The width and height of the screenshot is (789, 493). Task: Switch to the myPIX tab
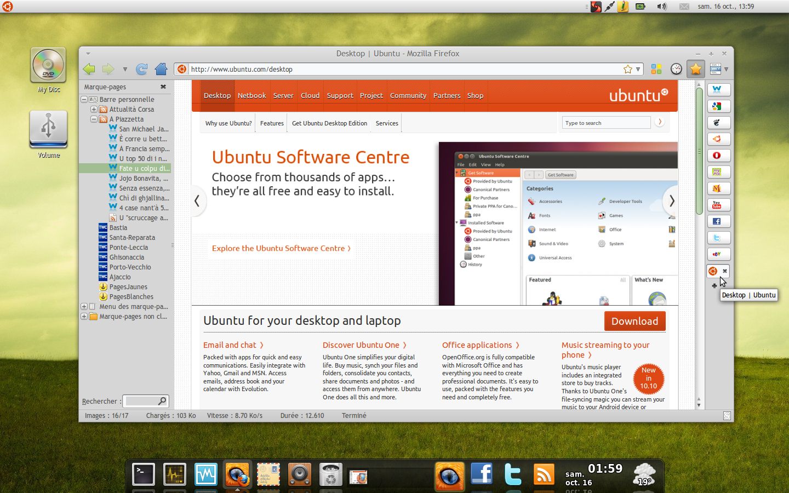[718, 172]
